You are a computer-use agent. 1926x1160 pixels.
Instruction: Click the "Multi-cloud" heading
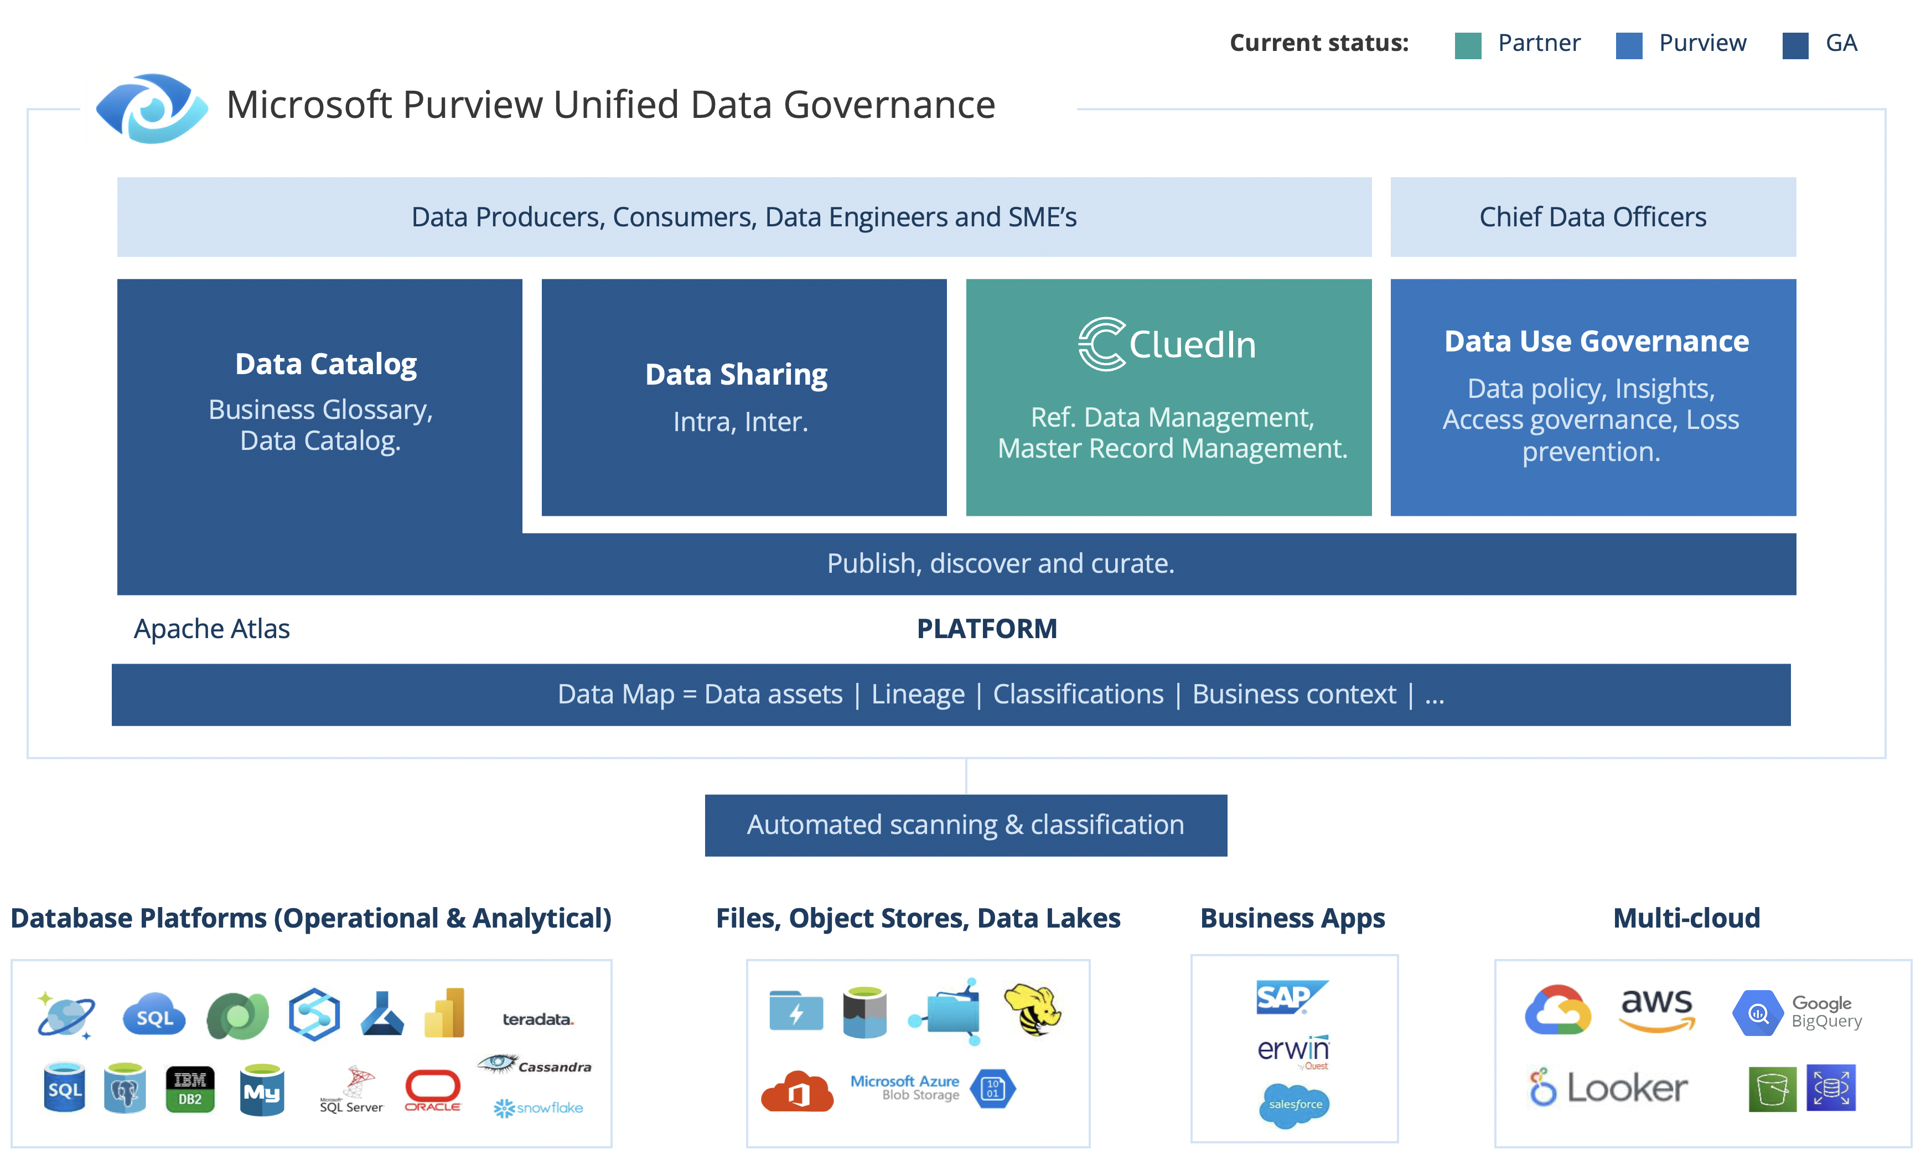coord(1687,918)
